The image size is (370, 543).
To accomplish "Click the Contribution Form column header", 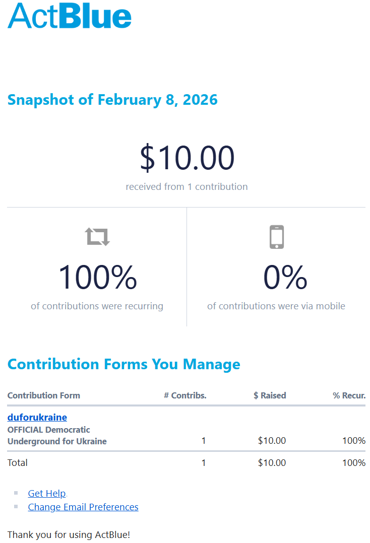I will (x=44, y=395).
